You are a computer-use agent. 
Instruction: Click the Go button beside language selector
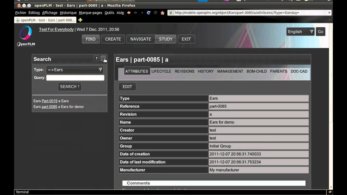[320, 32]
